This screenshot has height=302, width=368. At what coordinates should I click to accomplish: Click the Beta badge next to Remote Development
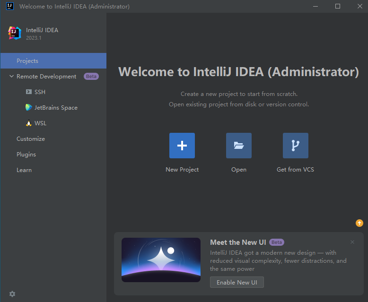point(91,77)
